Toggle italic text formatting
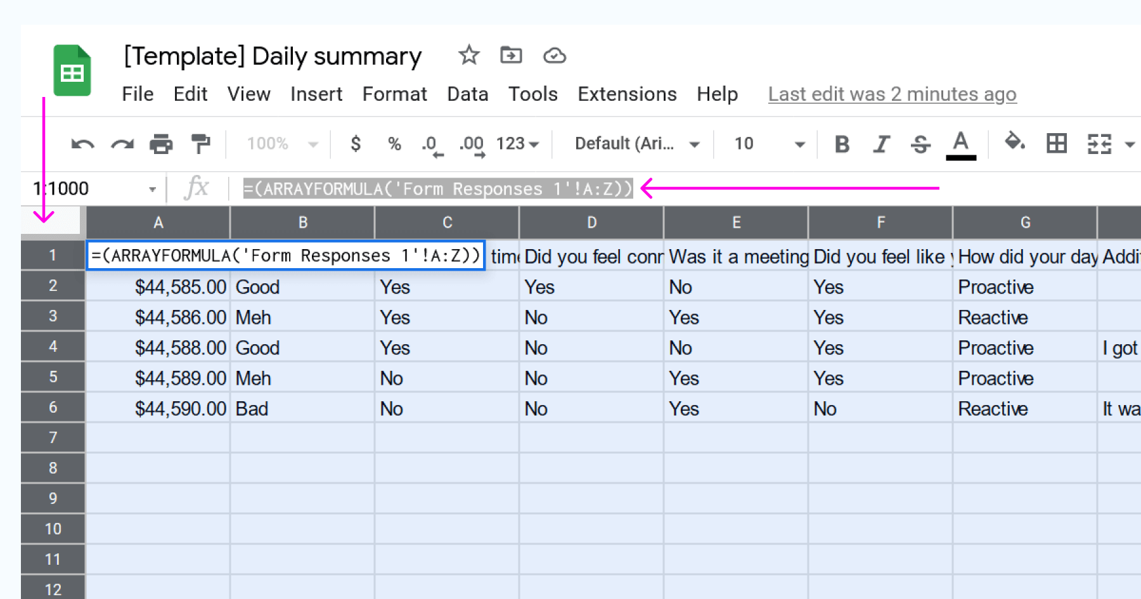Screen dimensions: 1141x599 click(881, 145)
